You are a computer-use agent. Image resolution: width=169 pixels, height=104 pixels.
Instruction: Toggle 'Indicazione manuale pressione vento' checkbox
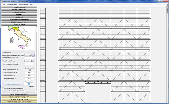pyautogui.click(x=3, y=88)
